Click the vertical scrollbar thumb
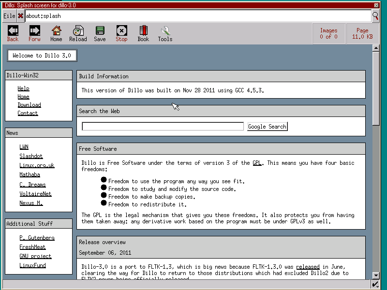 [376, 88]
